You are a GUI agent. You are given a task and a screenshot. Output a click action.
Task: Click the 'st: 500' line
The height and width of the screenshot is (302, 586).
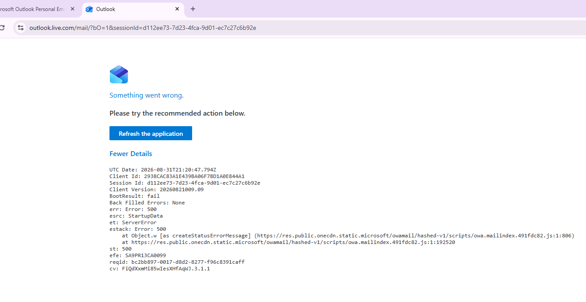click(120, 249)
